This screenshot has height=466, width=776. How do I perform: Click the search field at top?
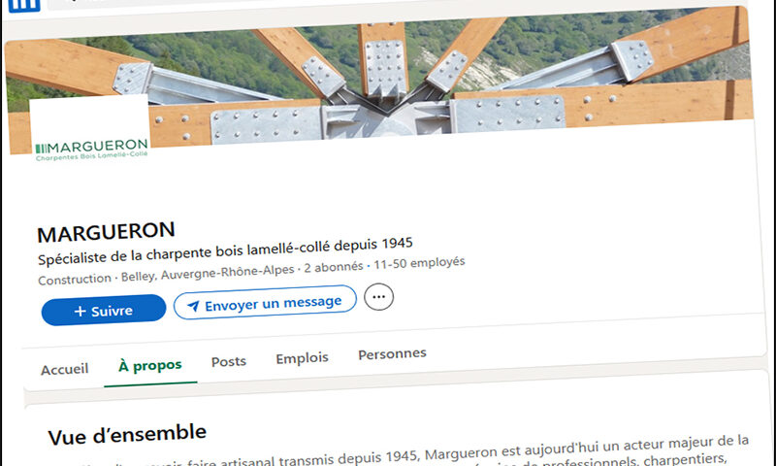(148, 2)
